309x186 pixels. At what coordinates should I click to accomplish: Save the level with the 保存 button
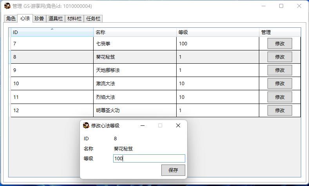pos(173,170)
